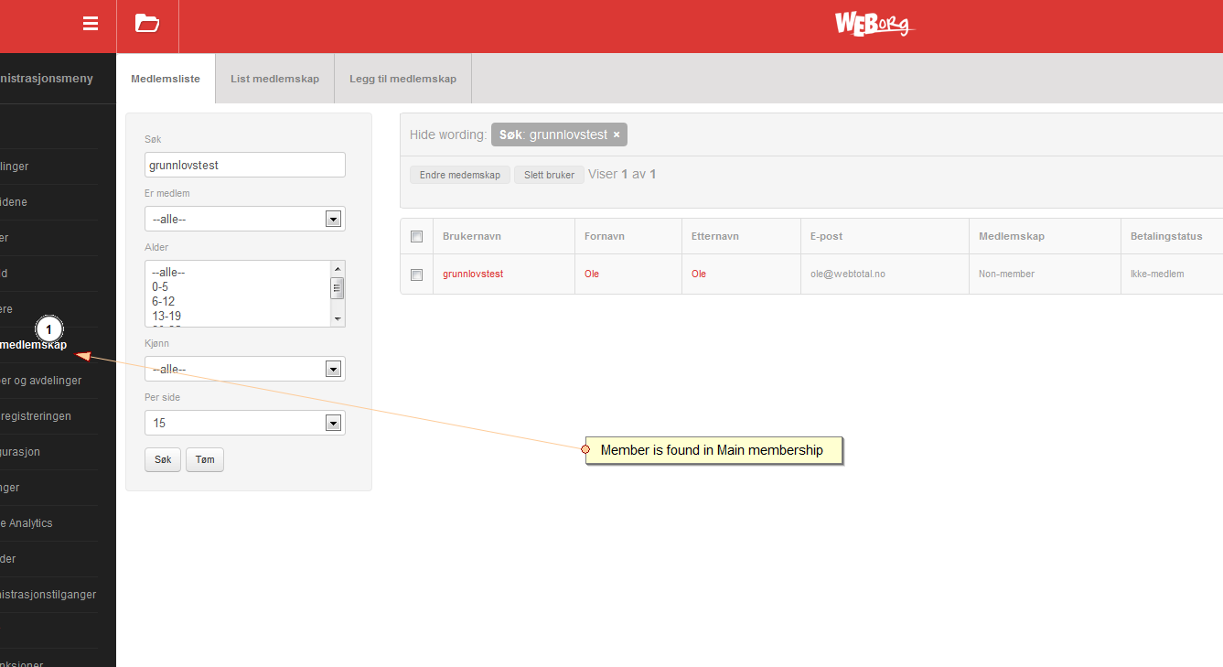This screenshot has height=667, width=1223.
Task: Click the Alder list scroll-down arrow
Action: [338, 318]
